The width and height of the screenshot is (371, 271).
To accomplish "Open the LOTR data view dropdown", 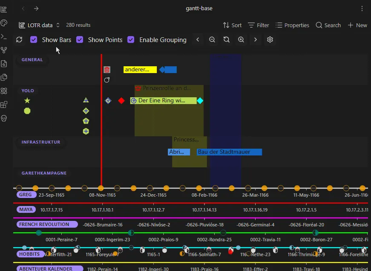I will click(x=39, y=25).
